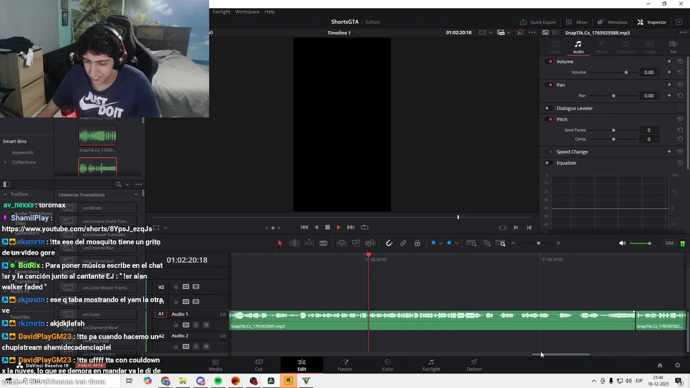Image resolution: width=690 pixels, height=388 pixels.
Task: Mute the Audio 1 track
Action: [206, 325]
